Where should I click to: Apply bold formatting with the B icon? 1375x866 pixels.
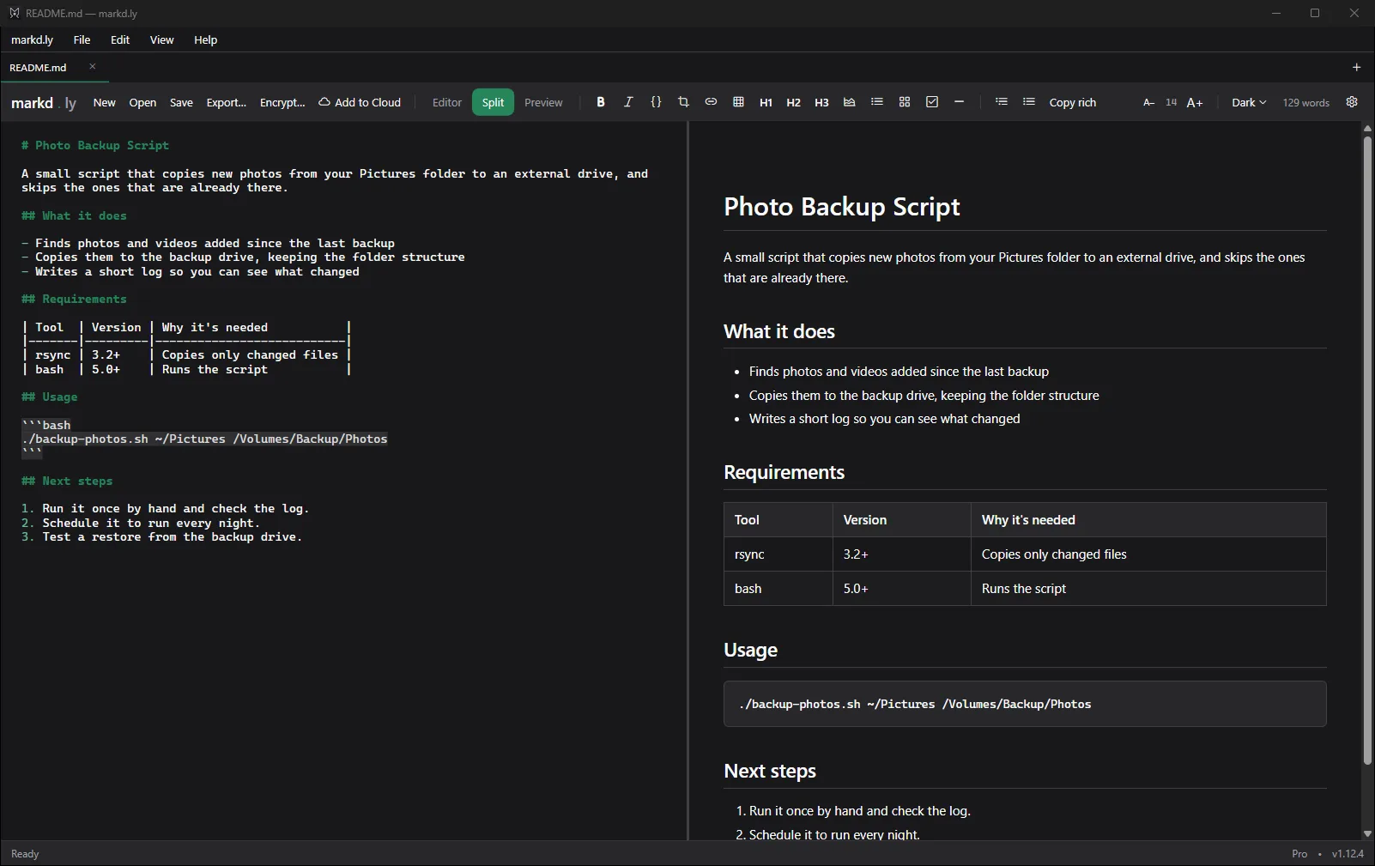[x=601, y=102]
